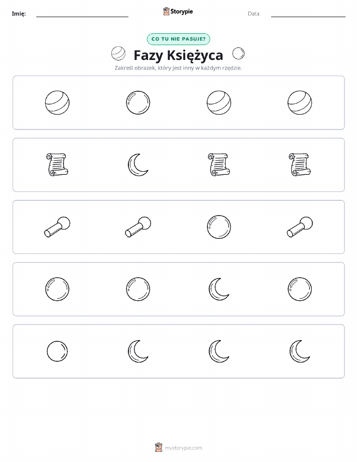Click the first scroll in row two

point(57,165)
